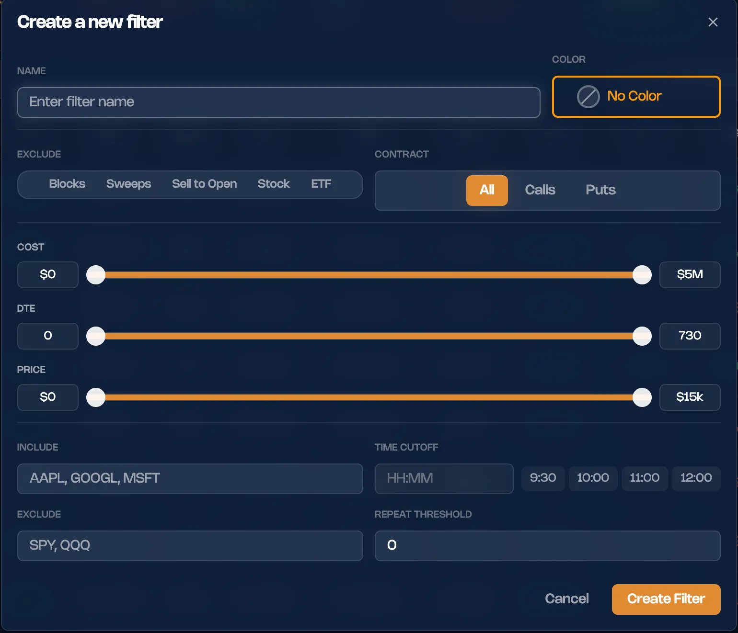The image size is (738, 633).
Task: Click the Repeat Threshold input field
Action: (x=547, y=545)
